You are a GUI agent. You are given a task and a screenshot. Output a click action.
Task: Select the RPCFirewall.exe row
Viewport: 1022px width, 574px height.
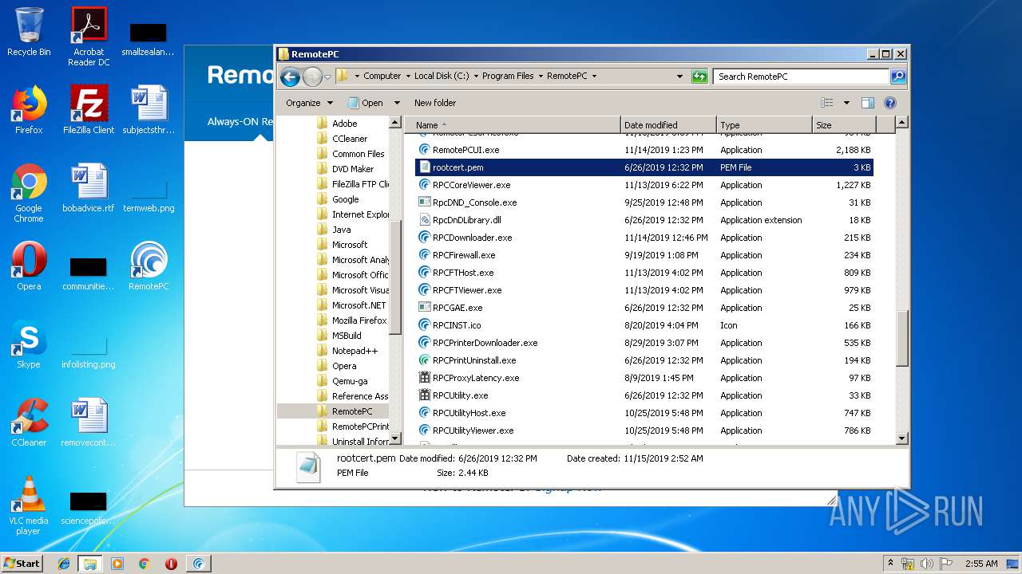coord(644,255)
